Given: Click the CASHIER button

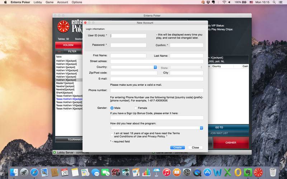Looking at the screenshot, I should point(231,142).
